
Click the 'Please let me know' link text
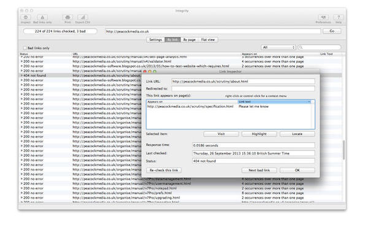254,106
